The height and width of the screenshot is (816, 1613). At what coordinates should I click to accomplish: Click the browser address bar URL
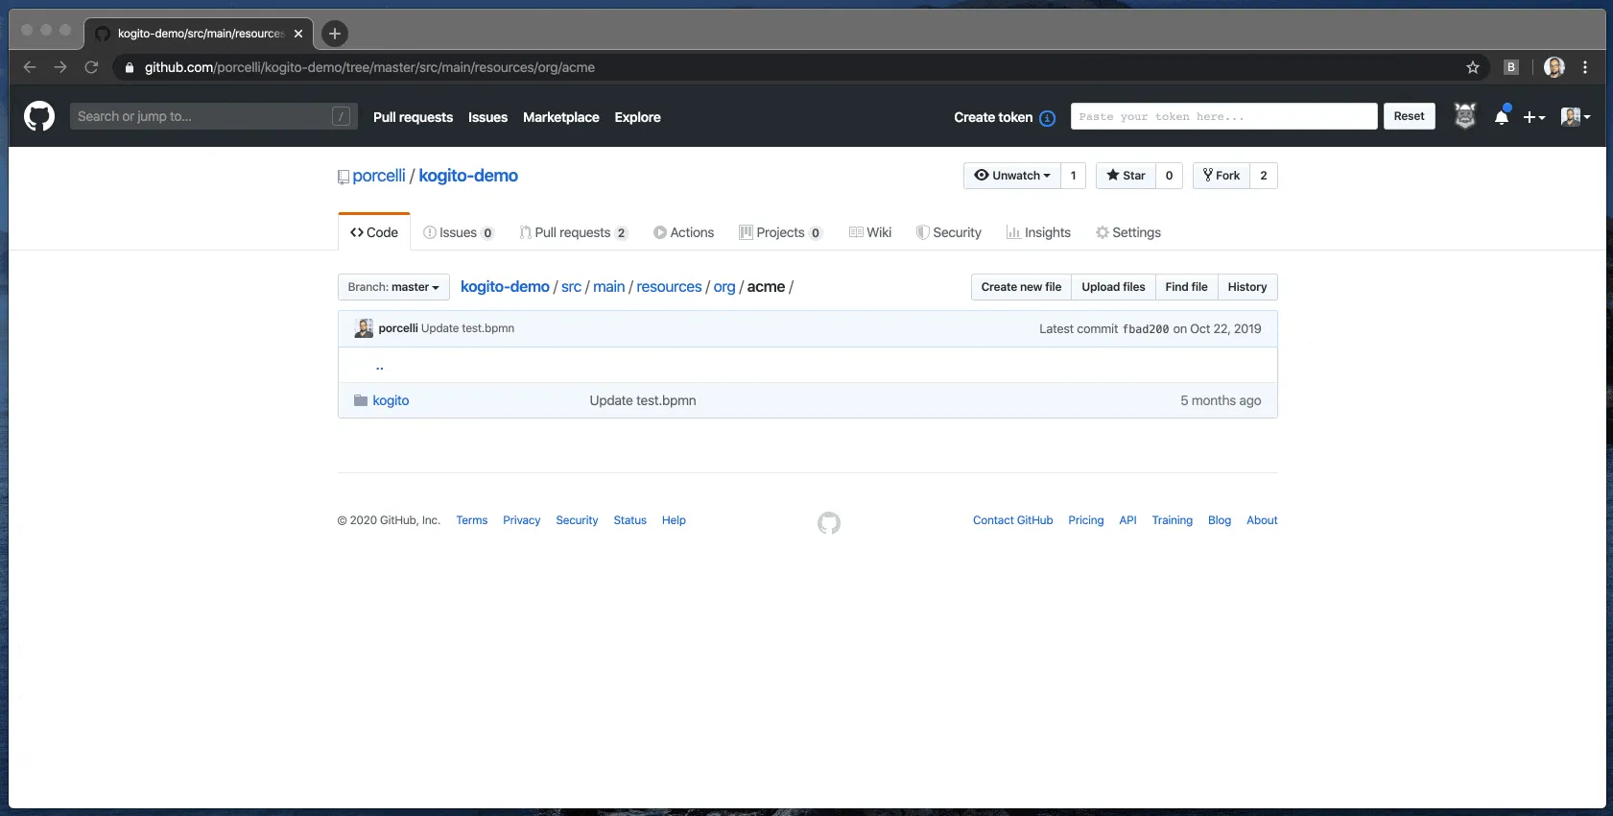point(369,67)
